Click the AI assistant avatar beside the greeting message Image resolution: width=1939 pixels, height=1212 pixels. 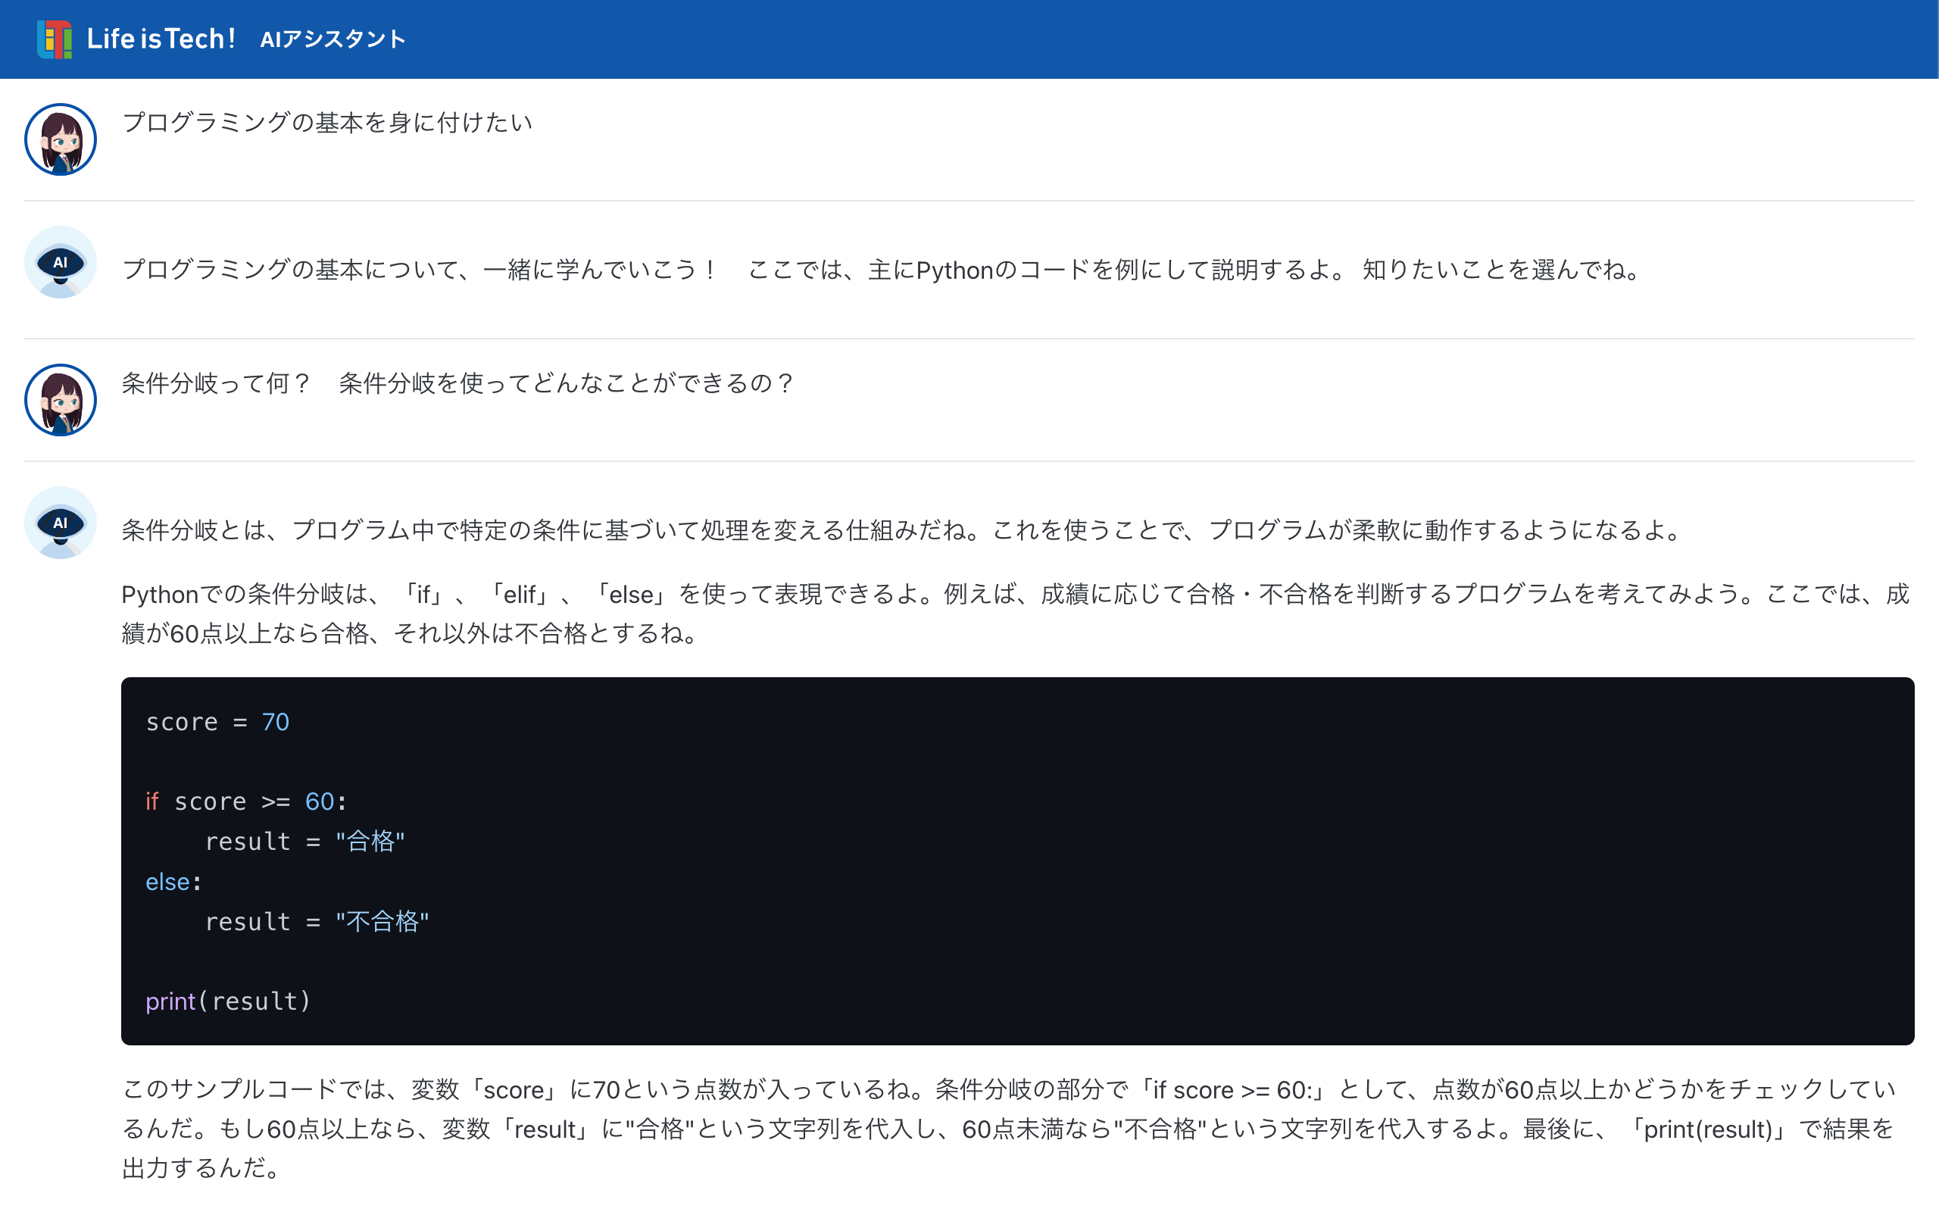(60, 263)
